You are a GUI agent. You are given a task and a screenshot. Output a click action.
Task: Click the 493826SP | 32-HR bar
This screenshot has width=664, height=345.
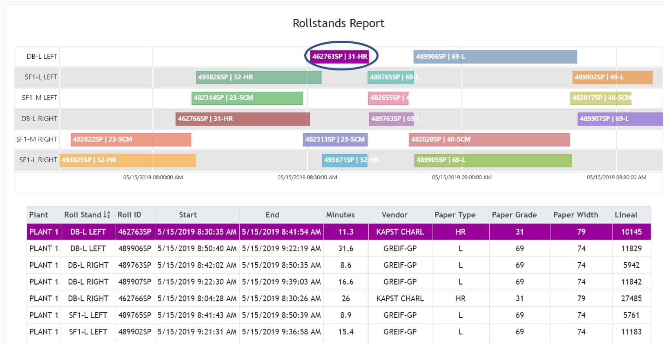coord(258,77)
